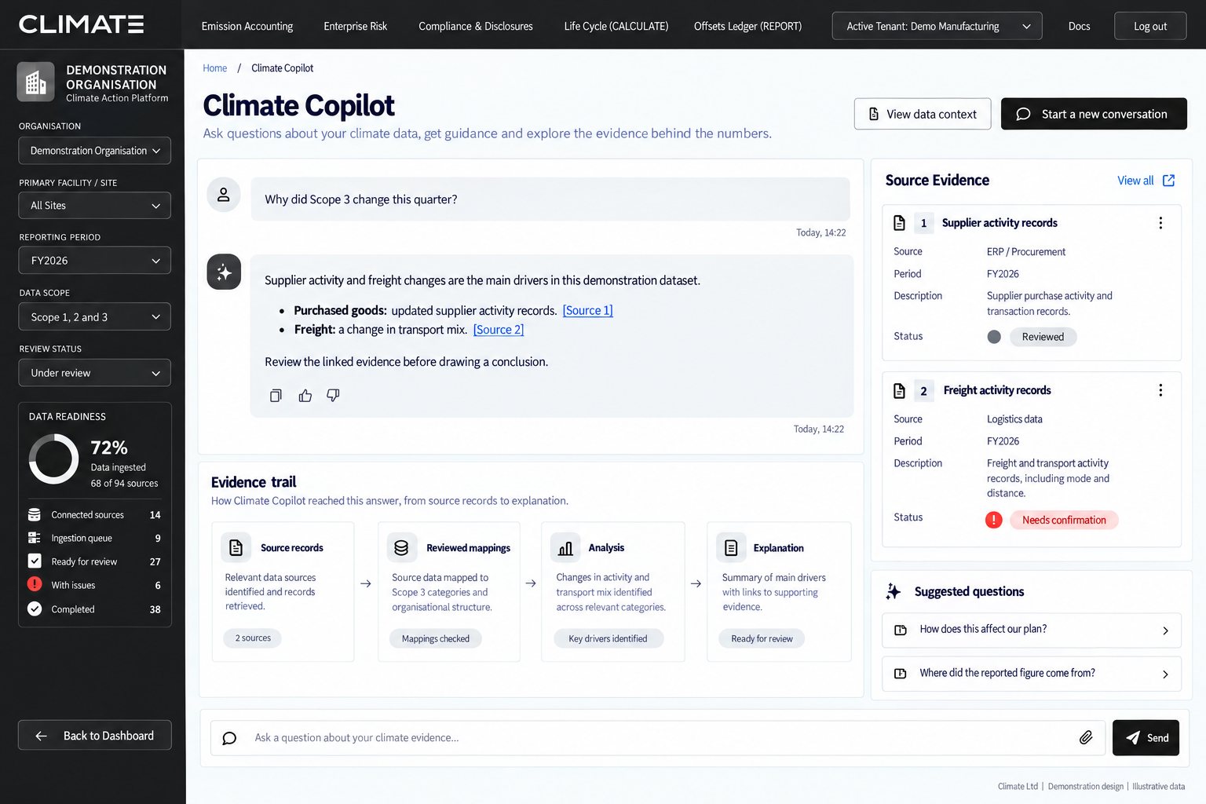Click the Copilot sparkle avatar icon
Viewport: 1206px width, 804px height.
tap(224, 272)
